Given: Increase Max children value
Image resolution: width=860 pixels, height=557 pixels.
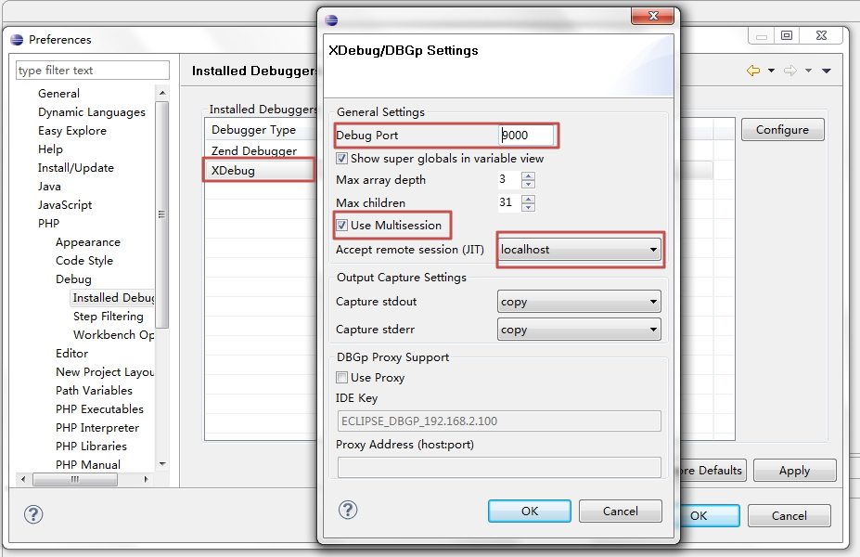Looking at the screenshot, I should pyautogui.click(x=528, y=200).
